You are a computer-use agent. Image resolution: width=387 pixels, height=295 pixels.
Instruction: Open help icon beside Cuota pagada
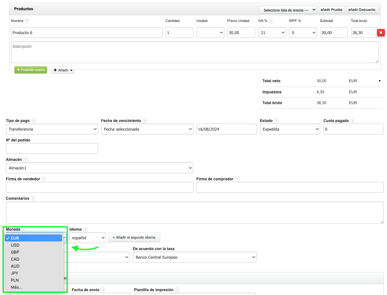(x=352, y=121)
